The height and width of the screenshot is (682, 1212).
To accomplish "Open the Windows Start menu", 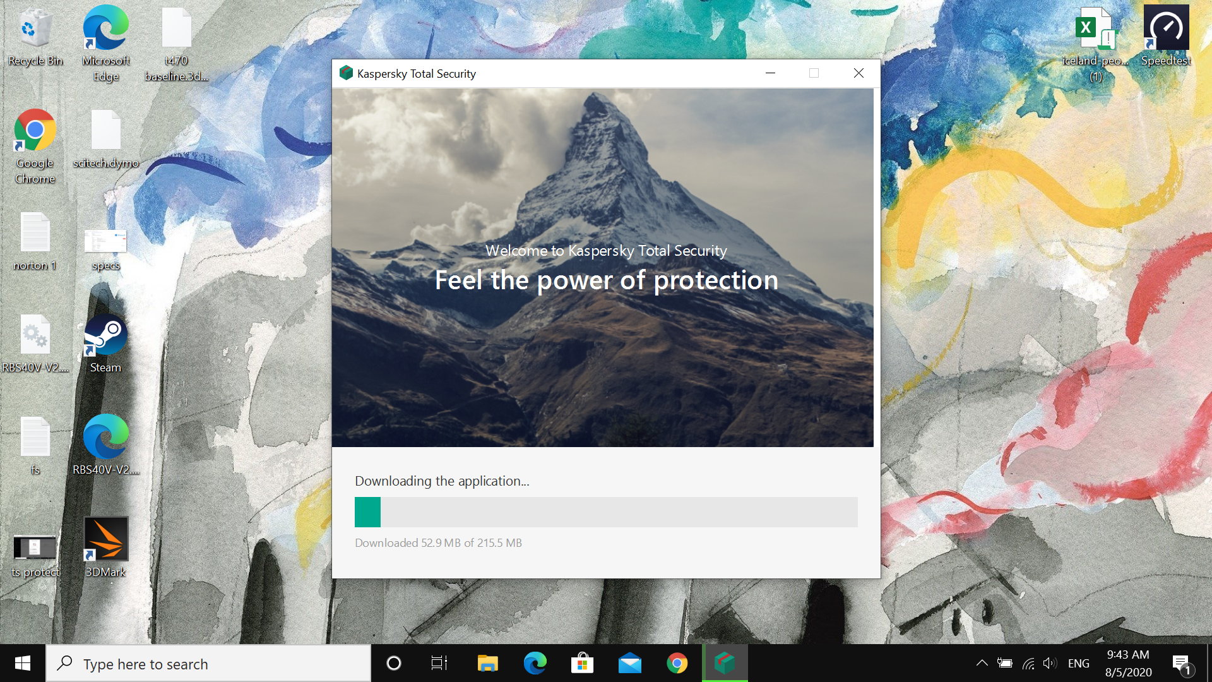I will [x=23, y=663].
